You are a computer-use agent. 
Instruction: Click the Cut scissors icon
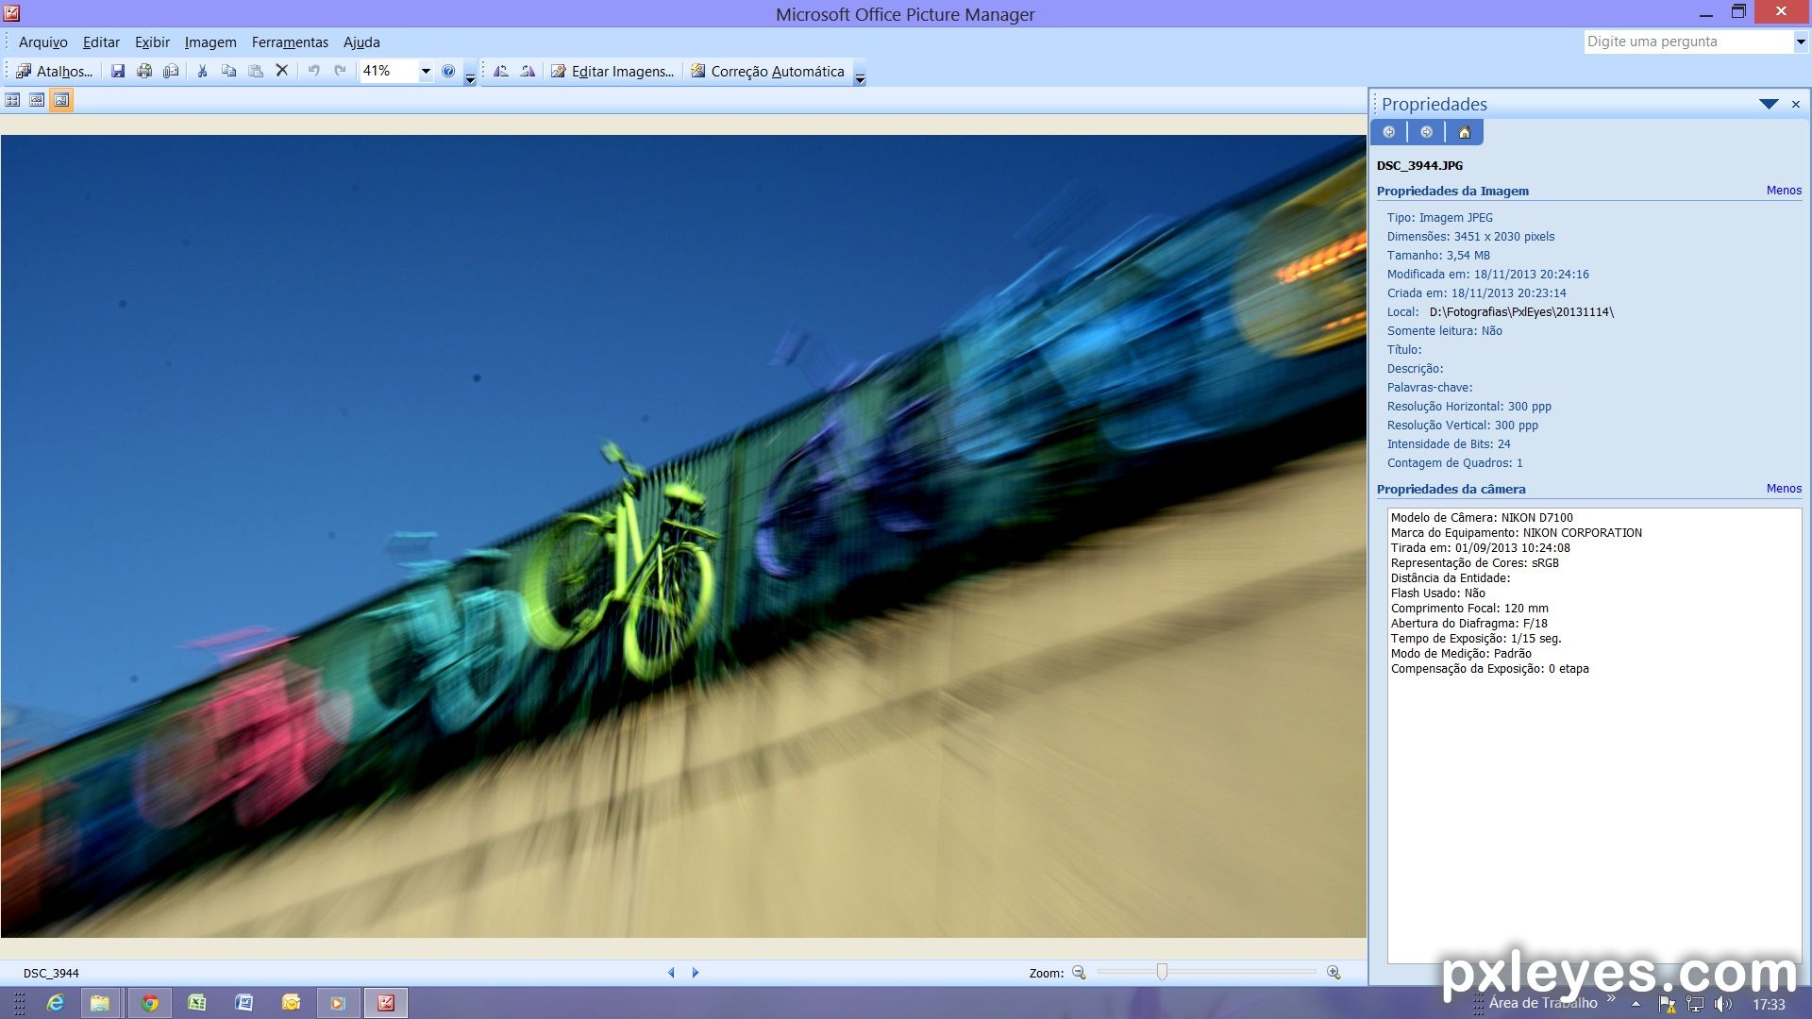coord(202,71)
